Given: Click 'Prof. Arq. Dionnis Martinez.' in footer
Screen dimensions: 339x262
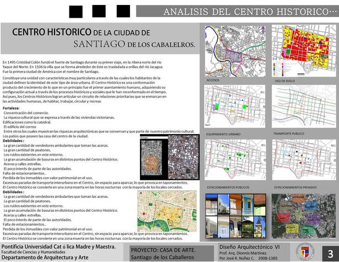Looking at the screenshot, I should 243,253.
